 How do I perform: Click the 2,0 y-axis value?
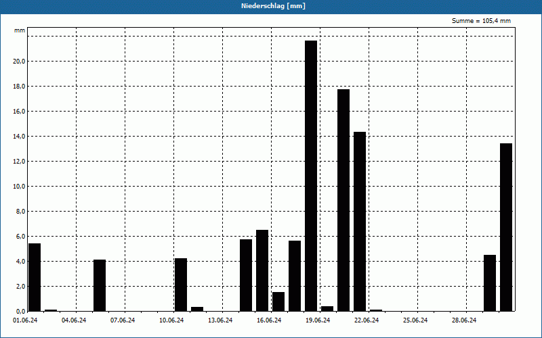tap(20, 286)
